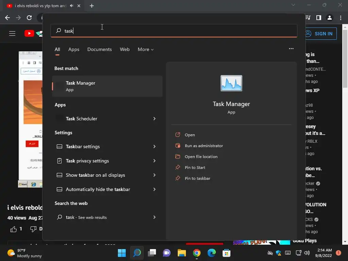Reload the Chrome page

(x=29, y=18)
